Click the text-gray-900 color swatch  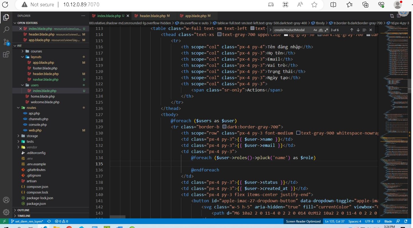coord(298,133)
